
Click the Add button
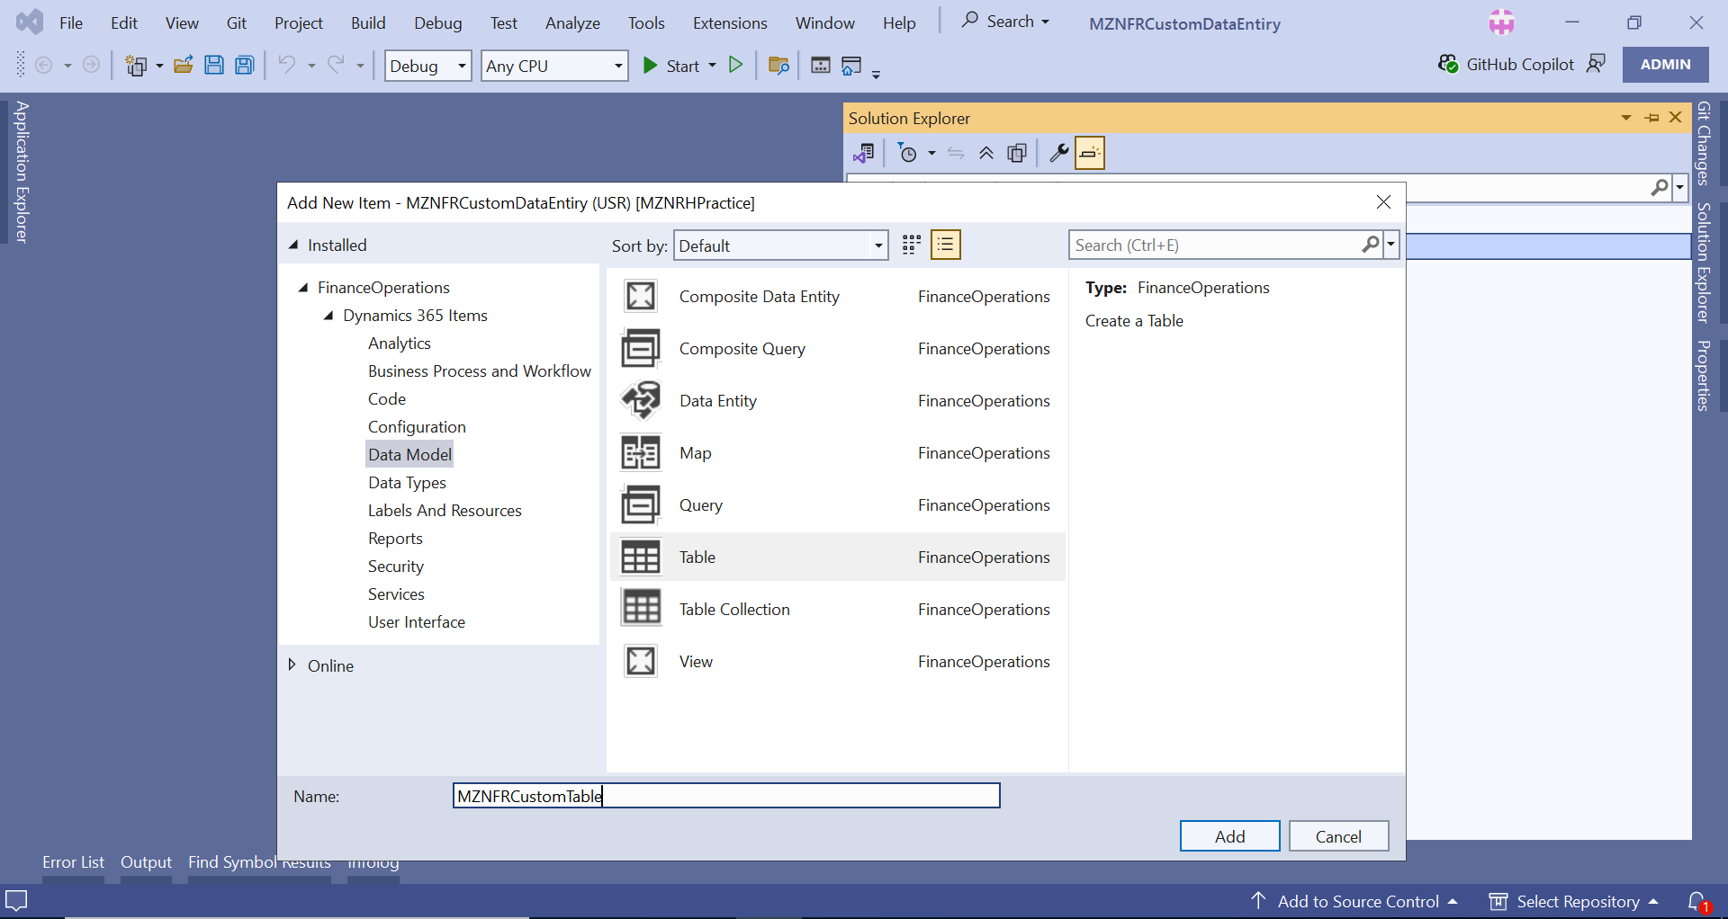(1229, 836)
